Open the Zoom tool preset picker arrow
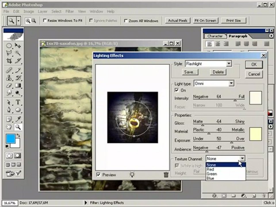Screen dimensions: 276x207 click(x=18, y=21)
